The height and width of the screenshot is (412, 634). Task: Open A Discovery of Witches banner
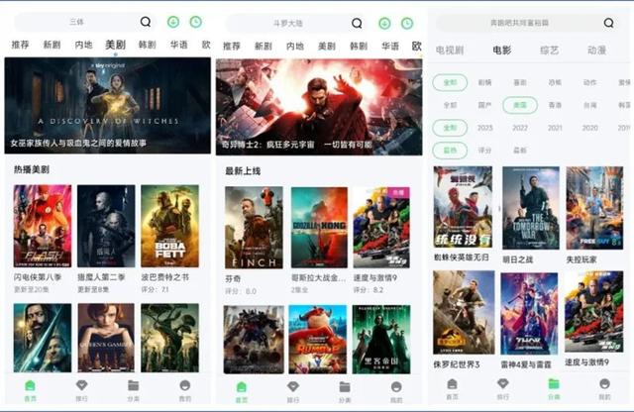[108, 105]
